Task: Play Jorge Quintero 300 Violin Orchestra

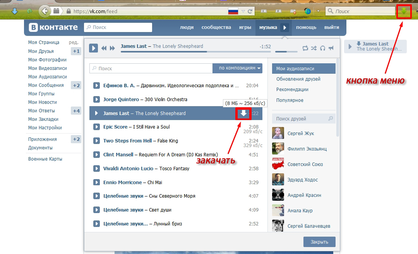Action: pyautogui.click(x=96, y=100)
